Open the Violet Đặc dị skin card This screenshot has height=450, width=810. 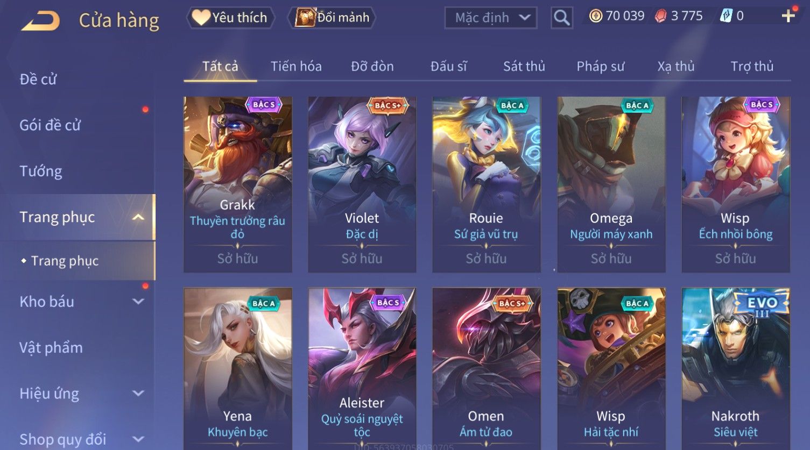click(x=362, y=184)
